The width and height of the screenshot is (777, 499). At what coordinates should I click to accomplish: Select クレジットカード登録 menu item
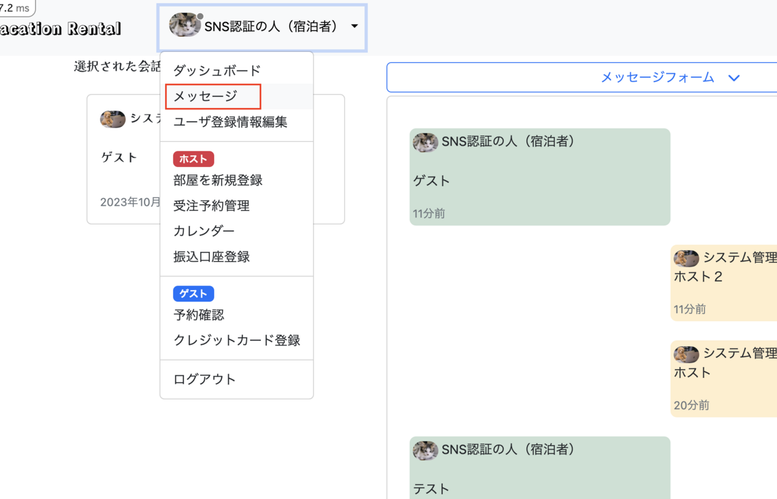click(236, 340)
